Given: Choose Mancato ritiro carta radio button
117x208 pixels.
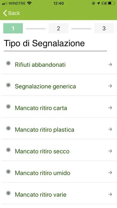Looking at the screenshot, I should click(x=8, y=106).
